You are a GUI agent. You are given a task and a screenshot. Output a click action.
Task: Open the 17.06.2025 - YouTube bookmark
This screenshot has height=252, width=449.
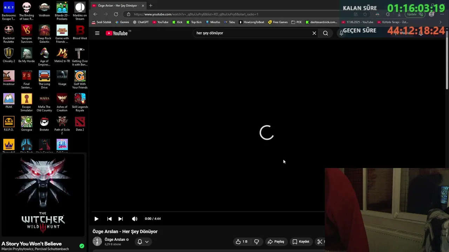coord(357,22)
